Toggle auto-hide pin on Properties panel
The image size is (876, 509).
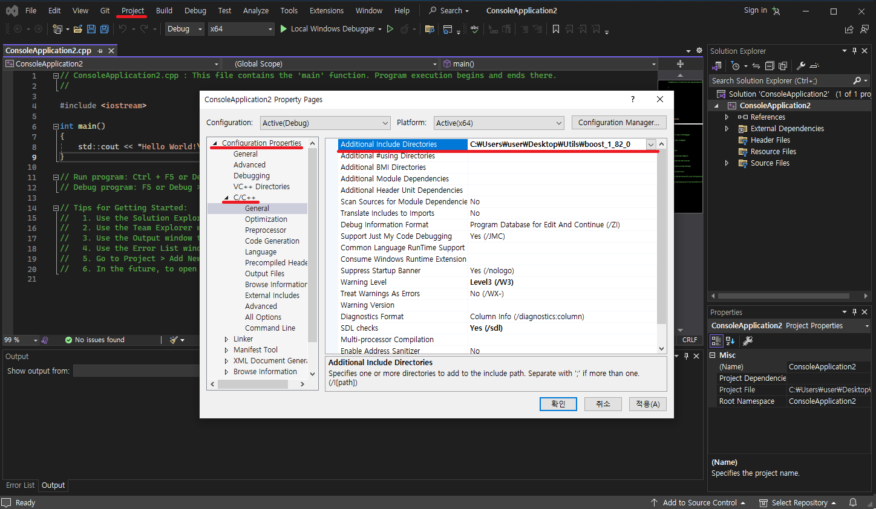click(x=854, y=312)
